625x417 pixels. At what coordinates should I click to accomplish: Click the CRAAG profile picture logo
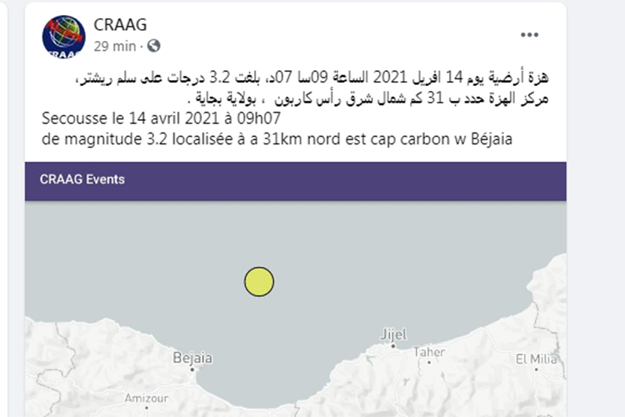[63, 37]
